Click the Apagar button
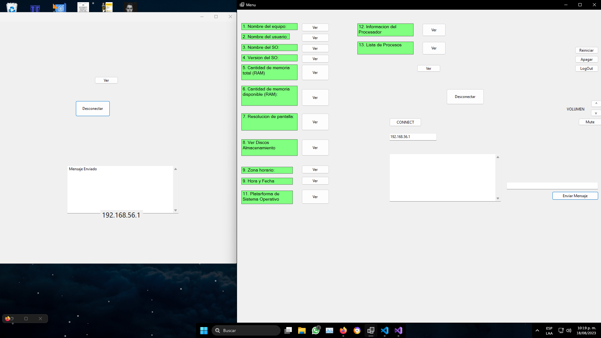This screenshot has width=601, height=338. coord(587,59)
